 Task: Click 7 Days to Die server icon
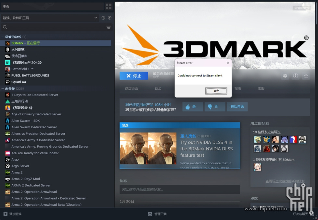8,95
